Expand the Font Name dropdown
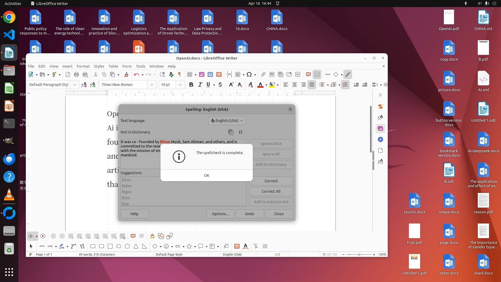Image resolution: width=501 pixels, height=282 pixels. (152, 85)
